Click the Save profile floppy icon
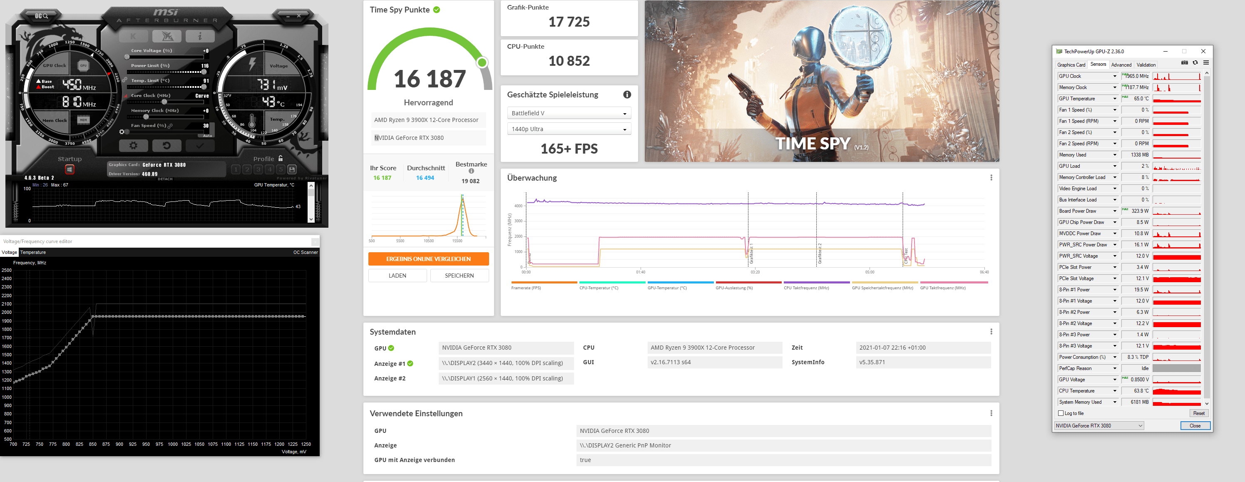 click(292, 169)
